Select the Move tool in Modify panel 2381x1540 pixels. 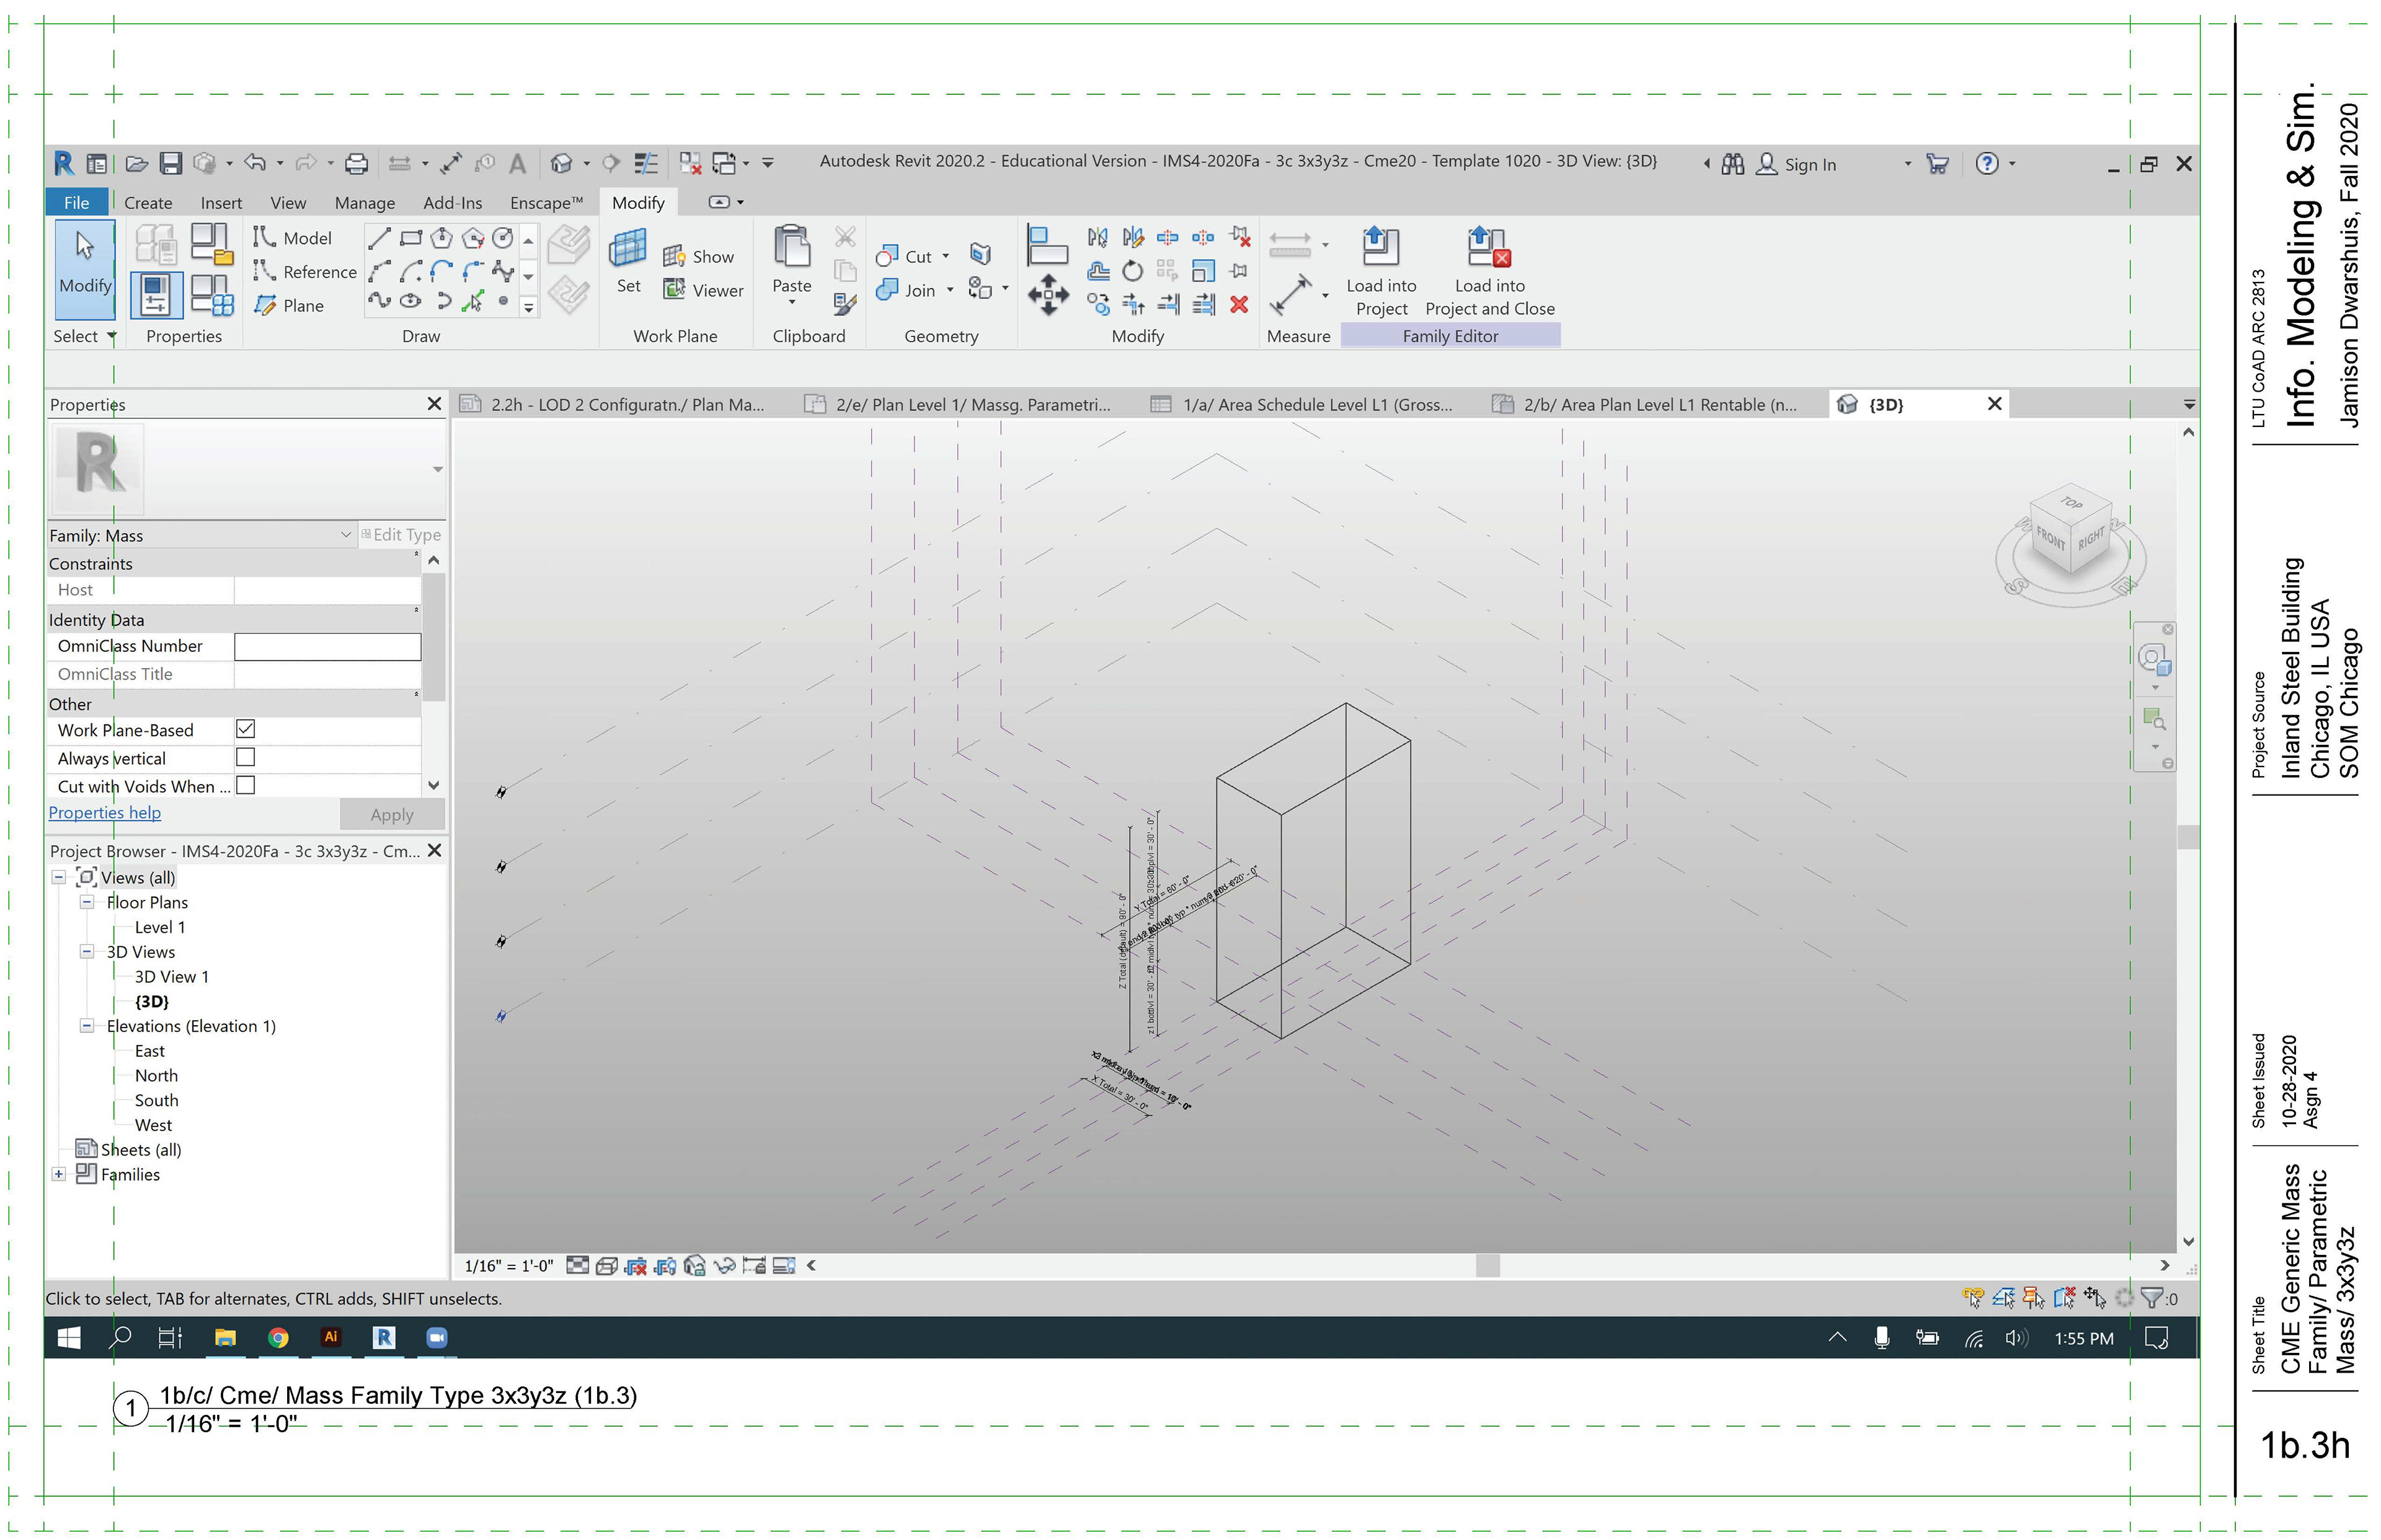pyautogui.click(x=1047, y=296)
